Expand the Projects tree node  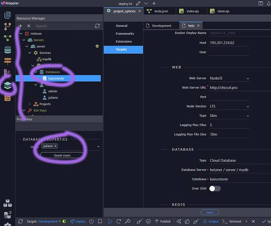[30, 104]
